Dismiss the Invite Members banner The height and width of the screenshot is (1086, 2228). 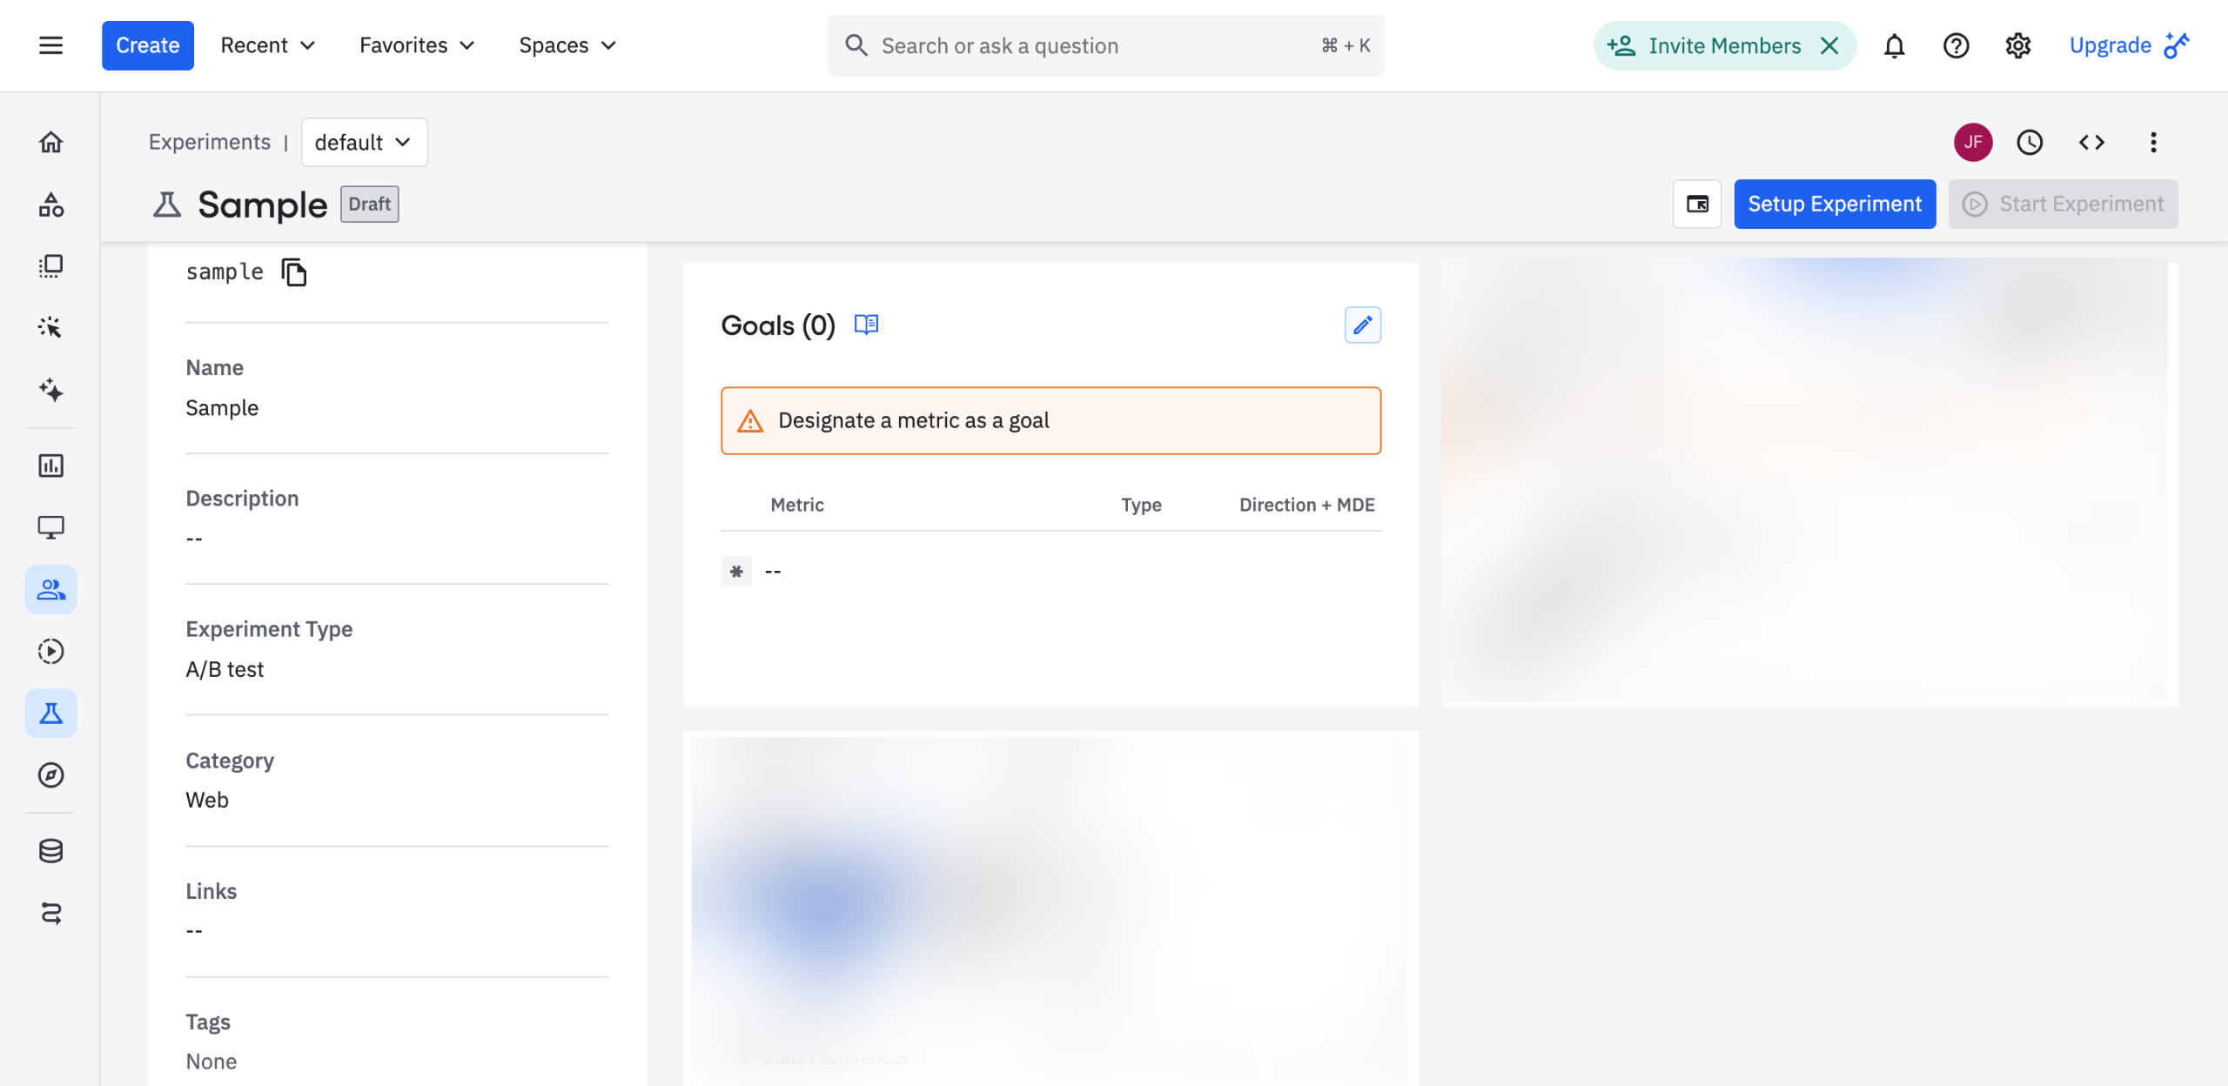point(1829,45)
